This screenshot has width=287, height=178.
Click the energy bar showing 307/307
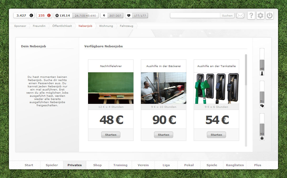click(x=115, y=16)
